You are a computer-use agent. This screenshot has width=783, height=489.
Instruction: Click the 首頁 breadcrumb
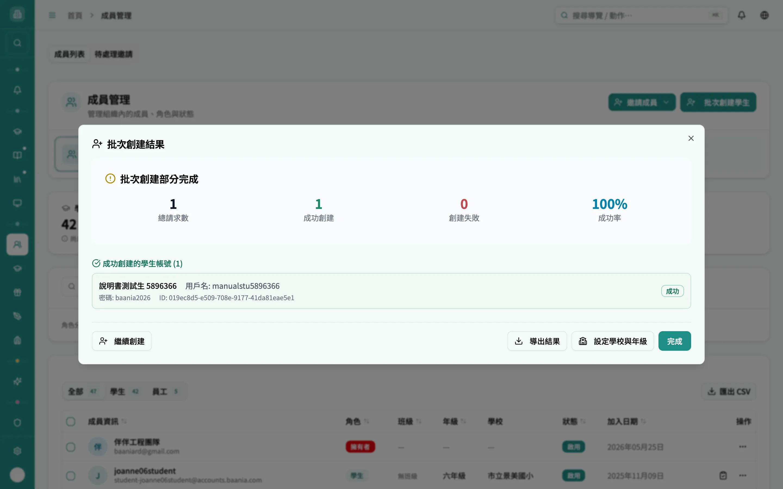(75, 15)
